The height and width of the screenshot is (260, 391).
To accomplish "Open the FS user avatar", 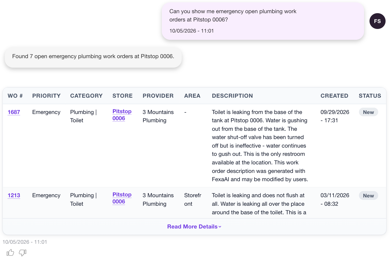I will (377, 21).
